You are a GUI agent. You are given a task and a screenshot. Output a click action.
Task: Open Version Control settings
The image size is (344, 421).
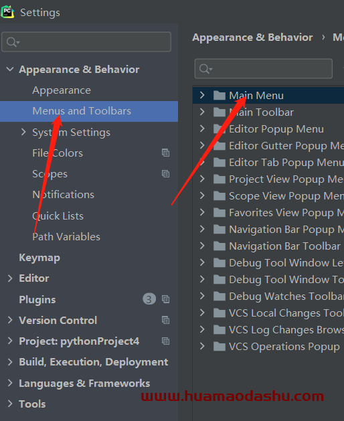click(x=58, y=321)
